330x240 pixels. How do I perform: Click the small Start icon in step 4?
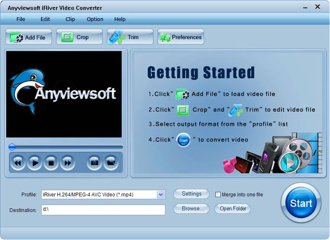point(183,140)
